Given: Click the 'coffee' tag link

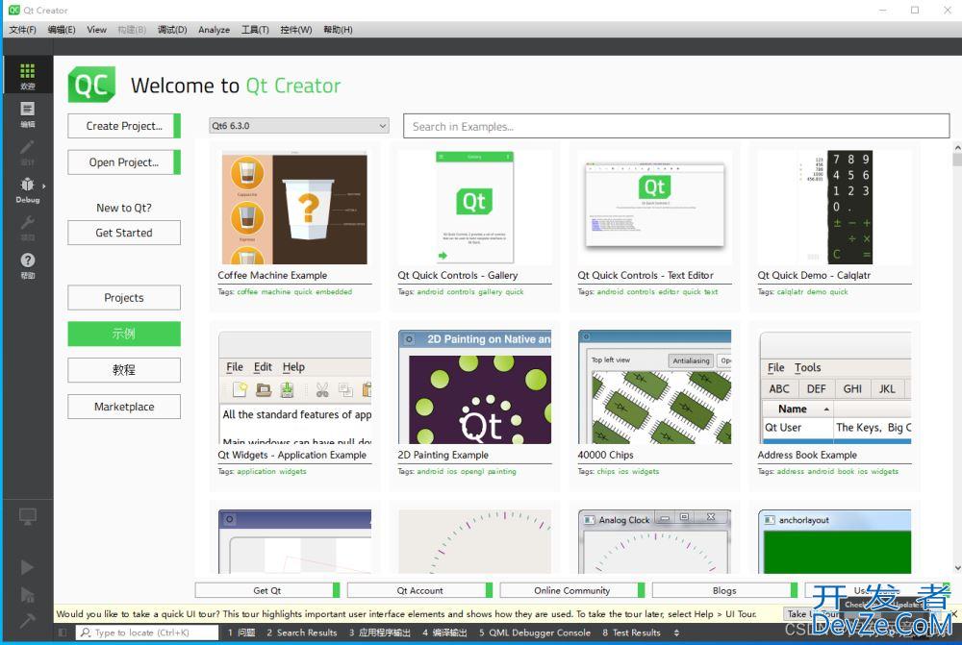Looking at the screenshot, I should point(247,292).
